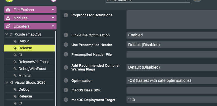
Task: Collapse the Visual Studio 2026 exporter node
Action: (7, 83)
